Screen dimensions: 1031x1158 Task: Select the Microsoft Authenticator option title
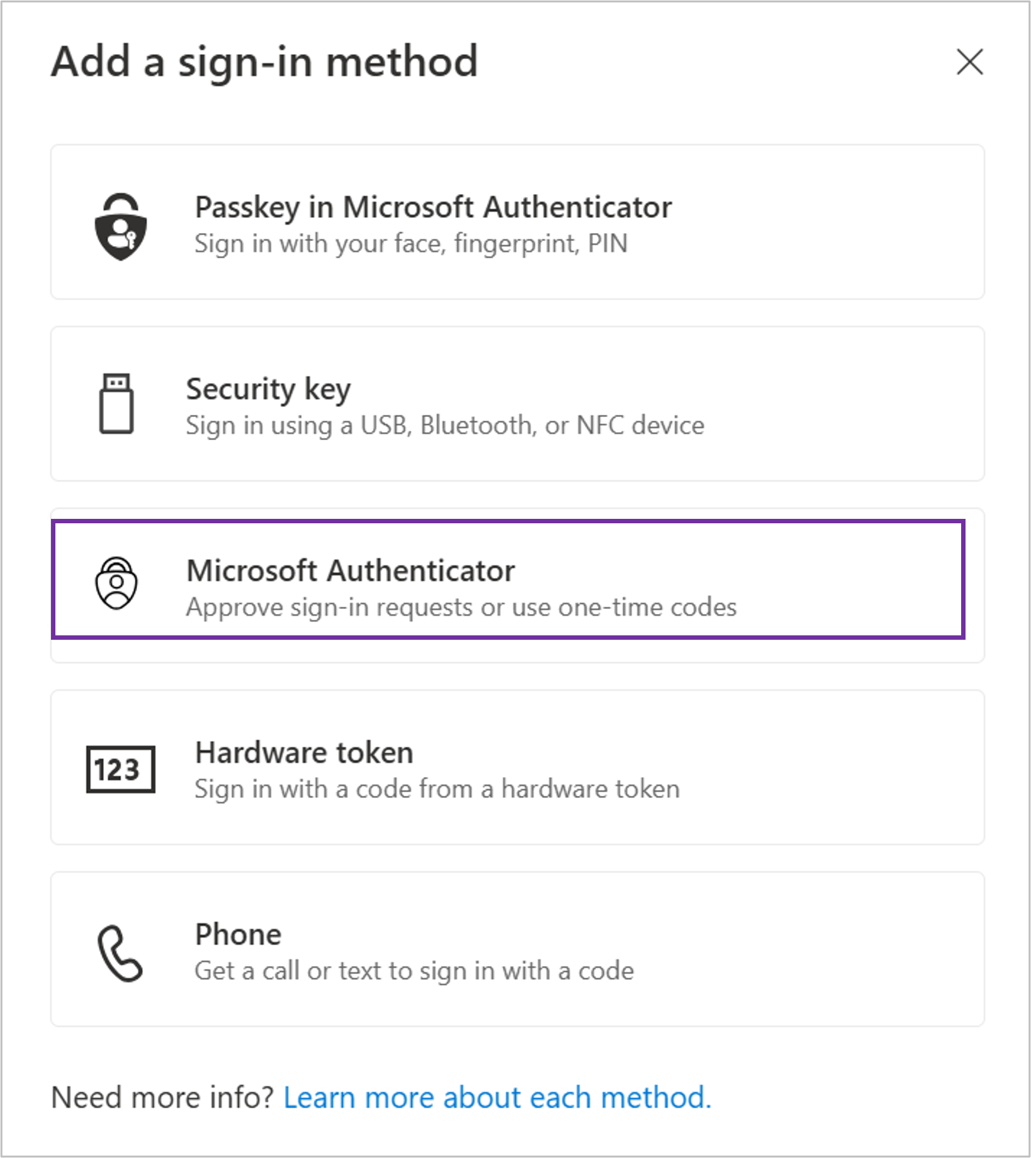pyautogui.click(x=351, y=570)
